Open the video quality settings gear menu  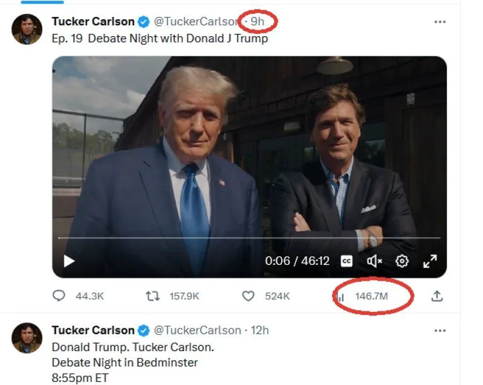[x=401, y=261]
